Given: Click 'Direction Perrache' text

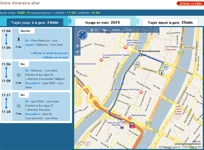Looking at the screenshot, I should (39, 110).
